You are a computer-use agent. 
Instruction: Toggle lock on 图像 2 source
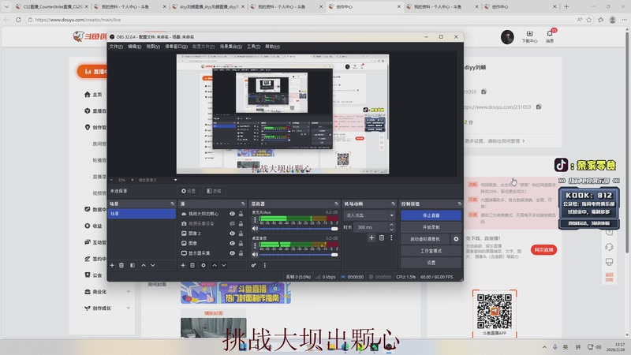(241, 234)
